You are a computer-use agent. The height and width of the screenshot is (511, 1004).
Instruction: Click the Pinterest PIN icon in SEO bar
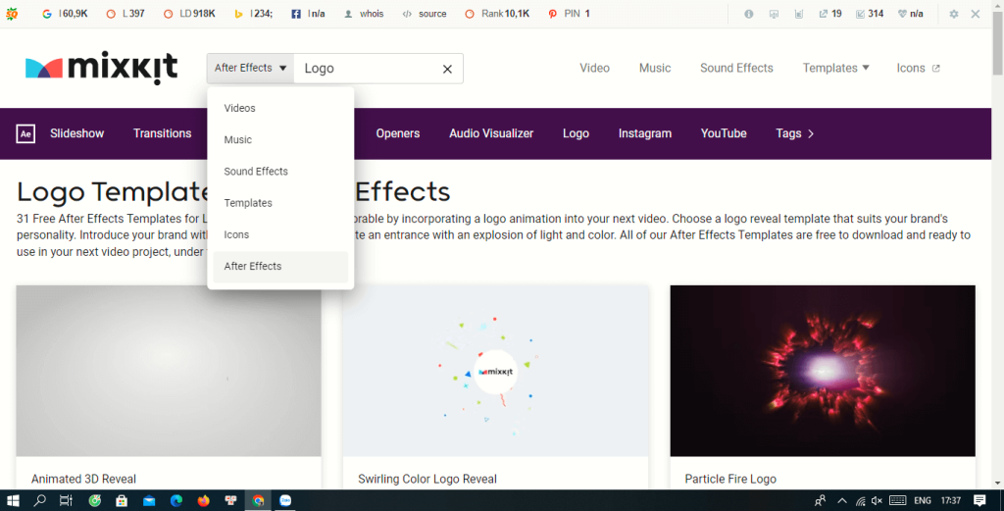[553, 14]
